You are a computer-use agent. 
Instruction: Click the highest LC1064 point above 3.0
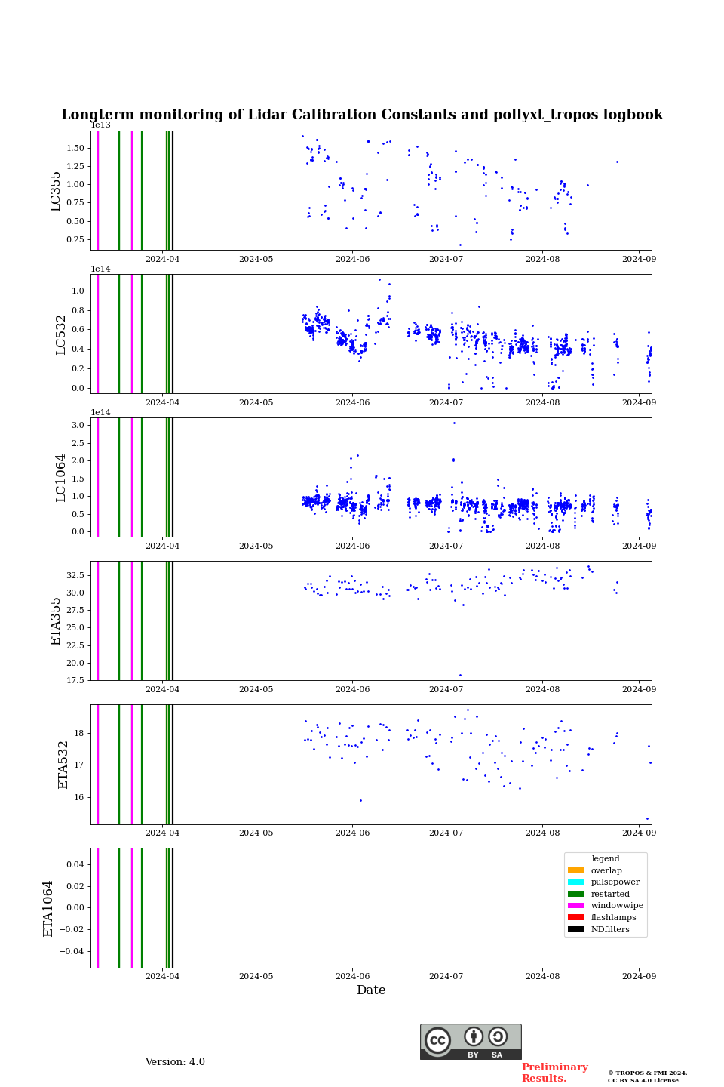454,423
